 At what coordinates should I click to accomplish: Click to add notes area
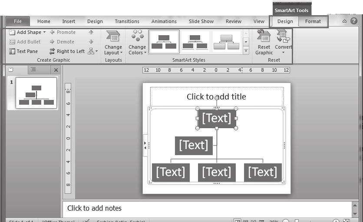tap(207, 209)
